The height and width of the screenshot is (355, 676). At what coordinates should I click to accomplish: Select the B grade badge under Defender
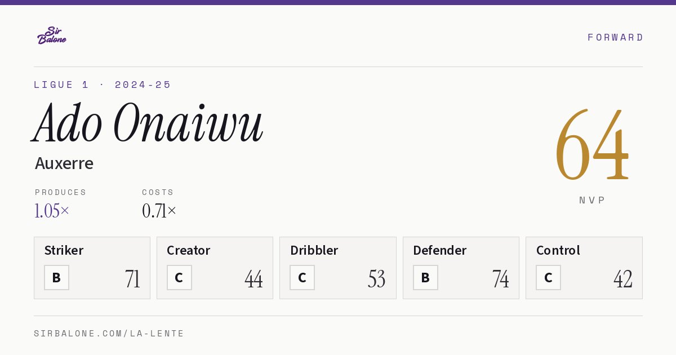425,277
